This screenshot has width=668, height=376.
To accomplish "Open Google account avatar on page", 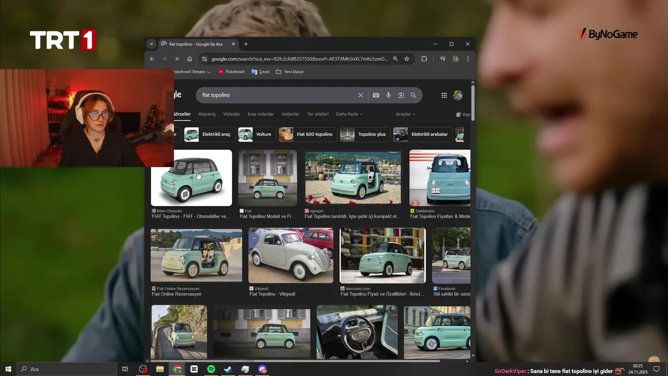I will tap(458, 95).
